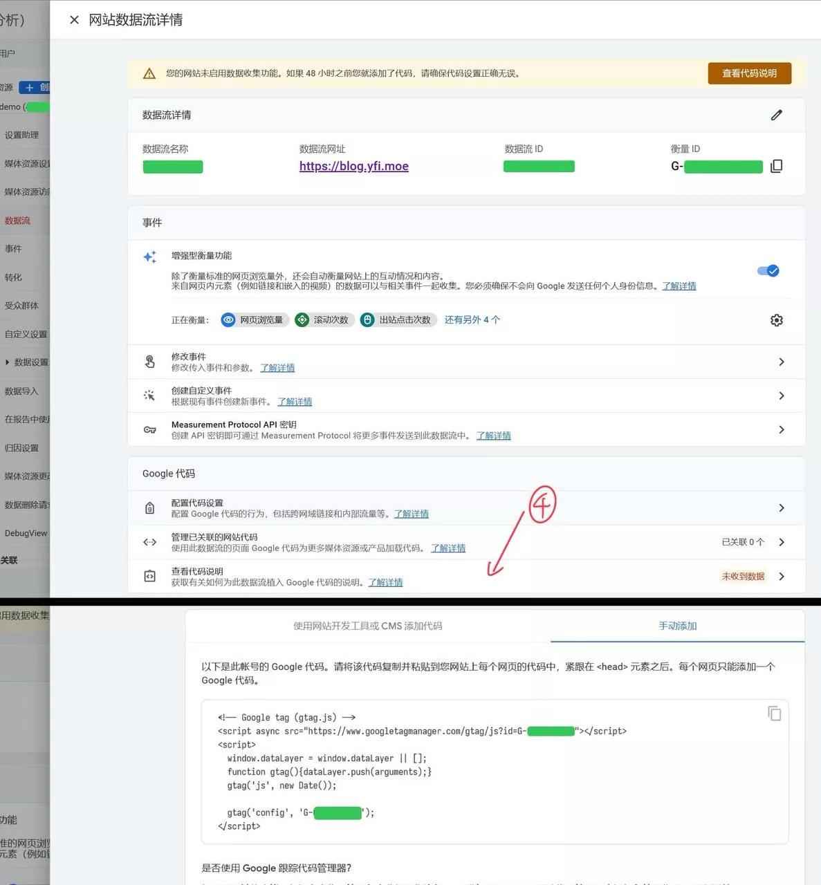Select 使用网站开发工具或 CMS 添加代码 tab

point(367,626)
